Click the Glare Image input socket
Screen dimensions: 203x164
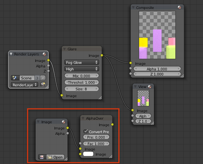pyautogui.click(x=62, y=95)
